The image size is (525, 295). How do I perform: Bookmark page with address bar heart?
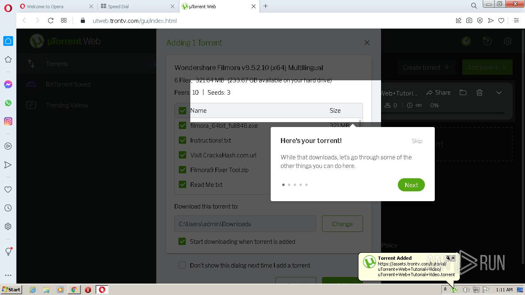pos(501,20)
